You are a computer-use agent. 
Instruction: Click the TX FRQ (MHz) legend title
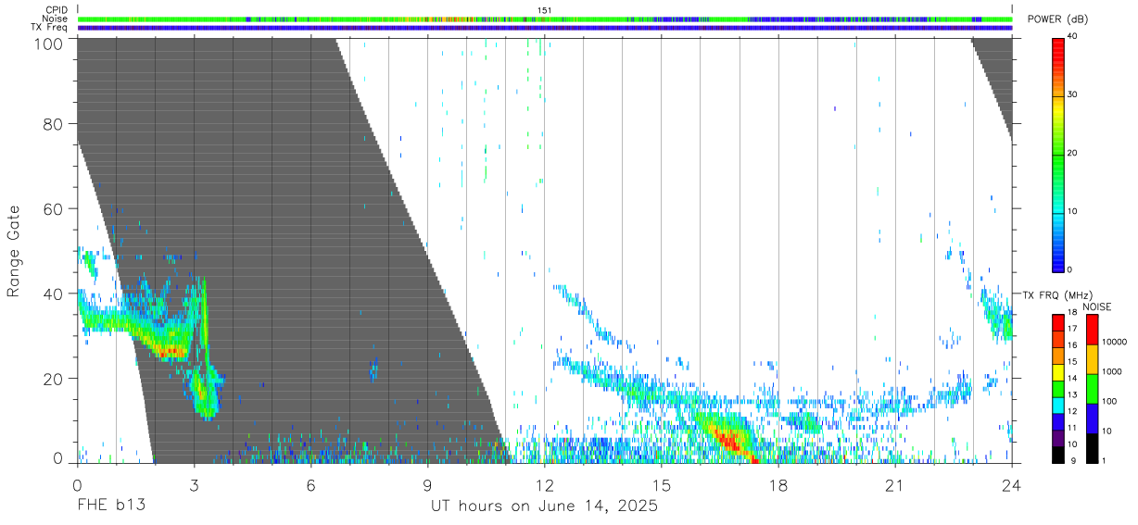pos(1057,295)
